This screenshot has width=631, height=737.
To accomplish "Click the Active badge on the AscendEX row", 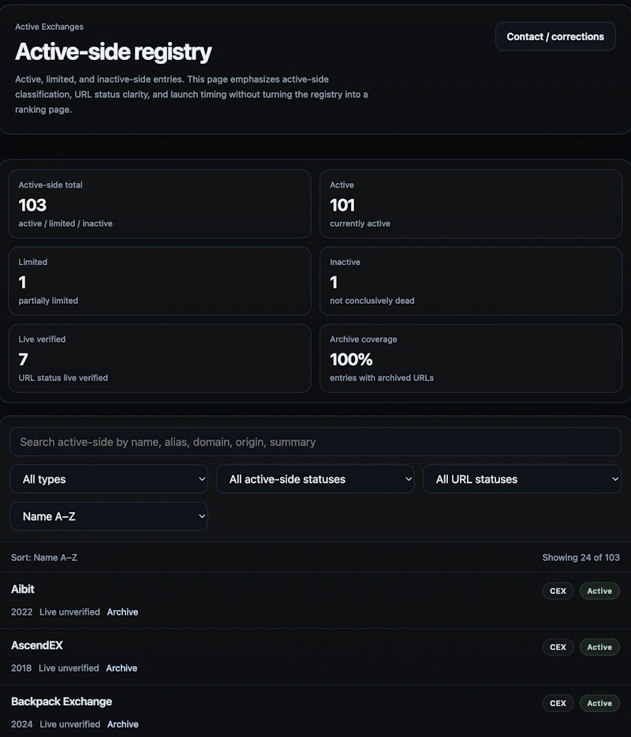I will point(599,646).
